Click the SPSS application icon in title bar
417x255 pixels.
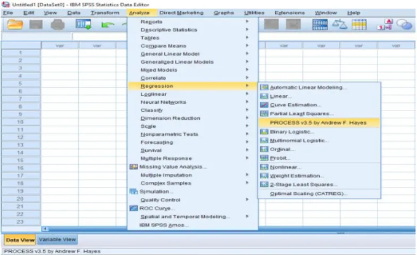coord(5,4)
